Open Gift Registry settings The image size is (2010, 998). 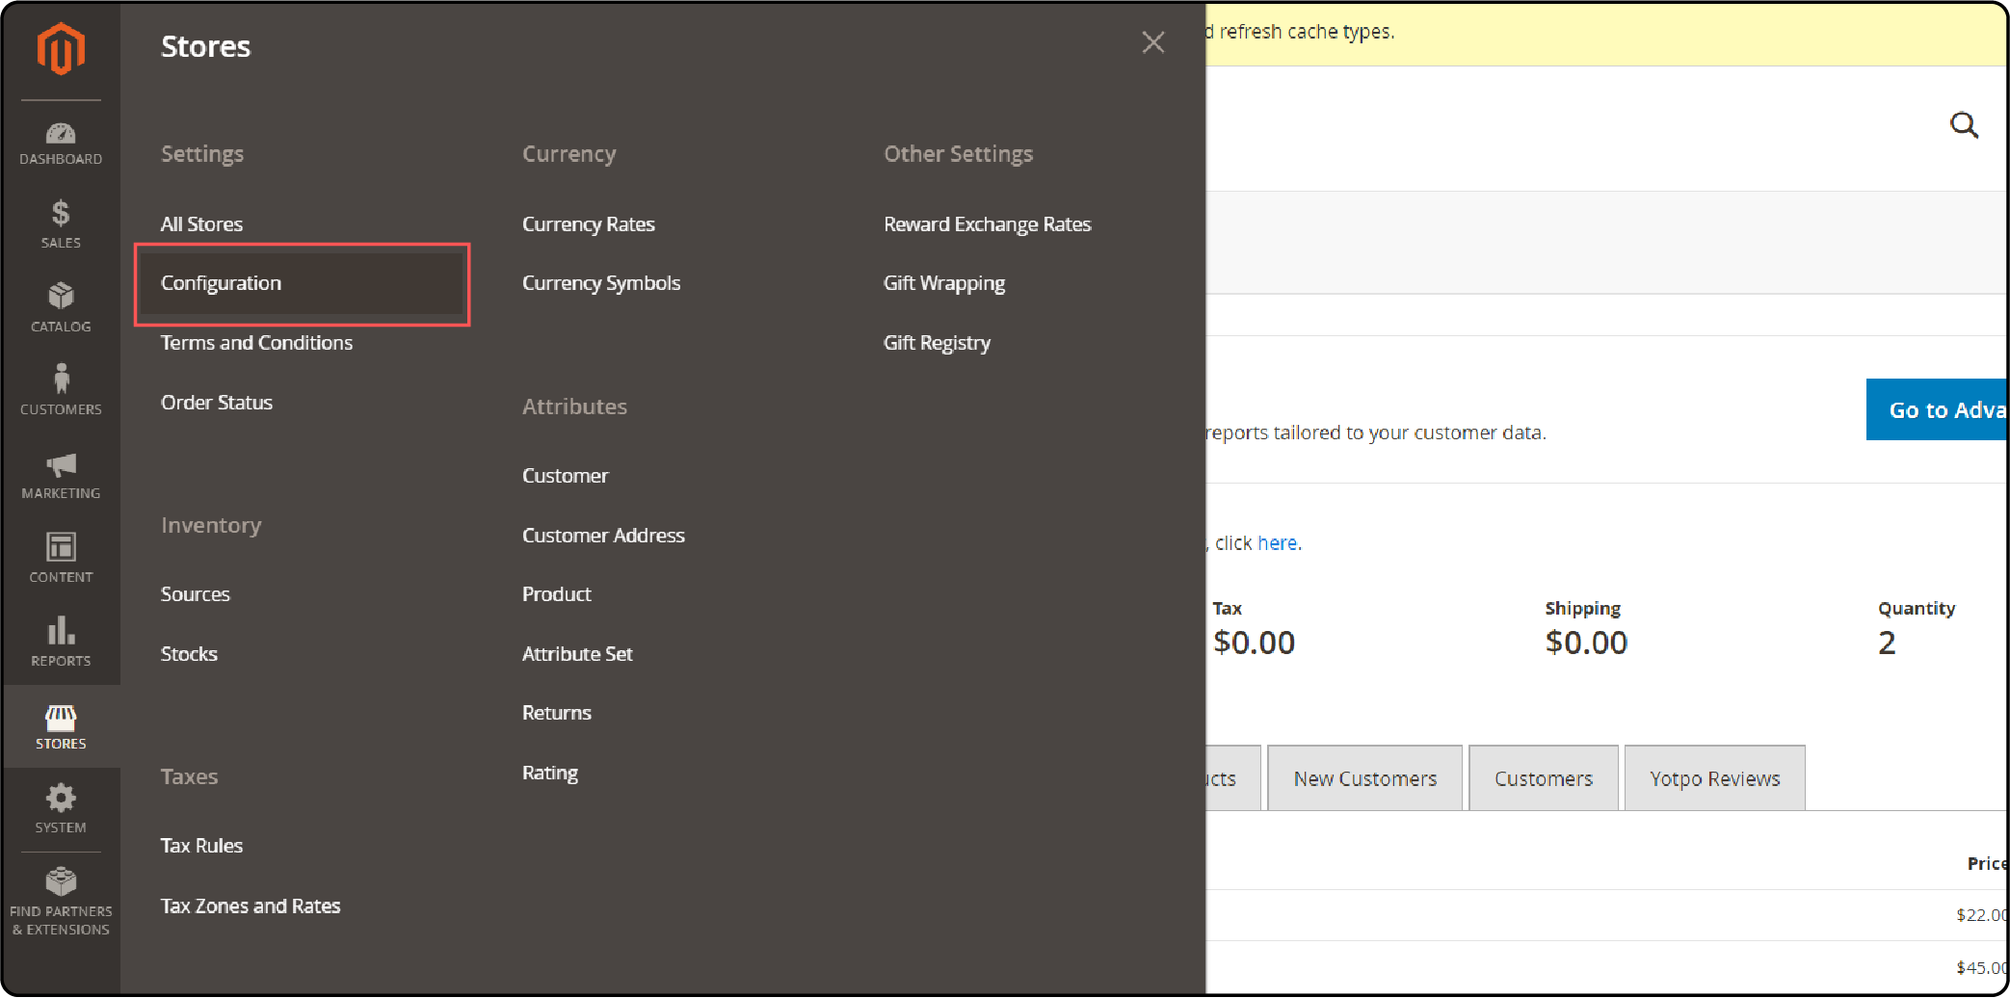tap(937, 343)
